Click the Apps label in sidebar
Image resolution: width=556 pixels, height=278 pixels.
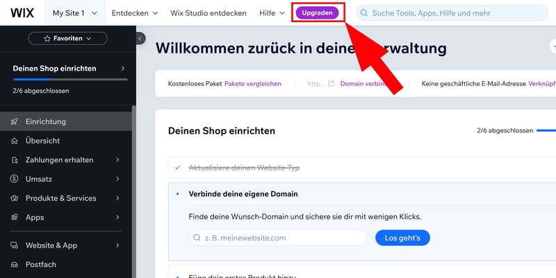click(x=35, y=217)
